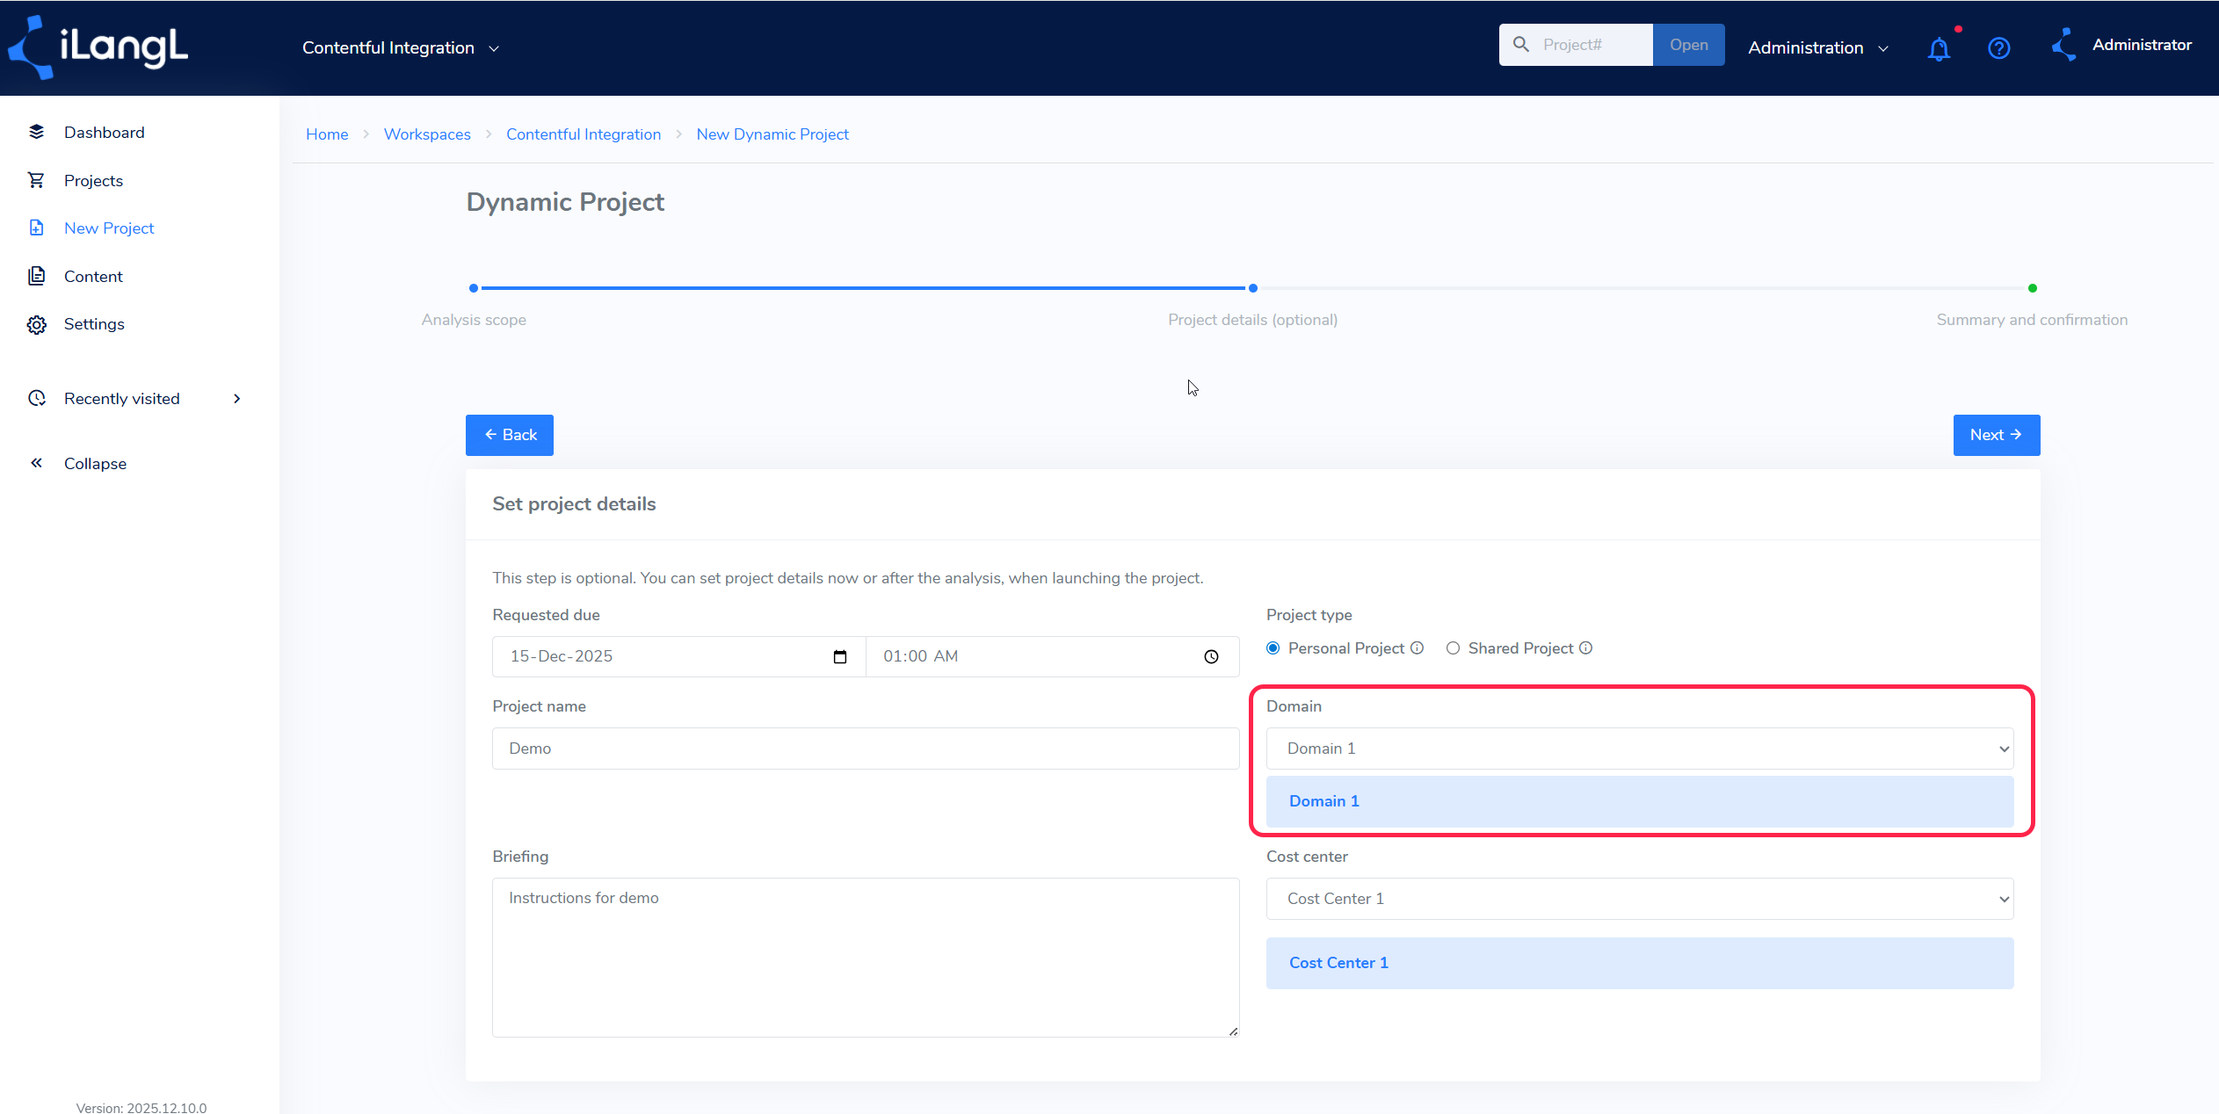Select the Personal Project radio button
Image resolution: width=2219 pixels, height=1114 pixels.
(x=1273, y=648)
